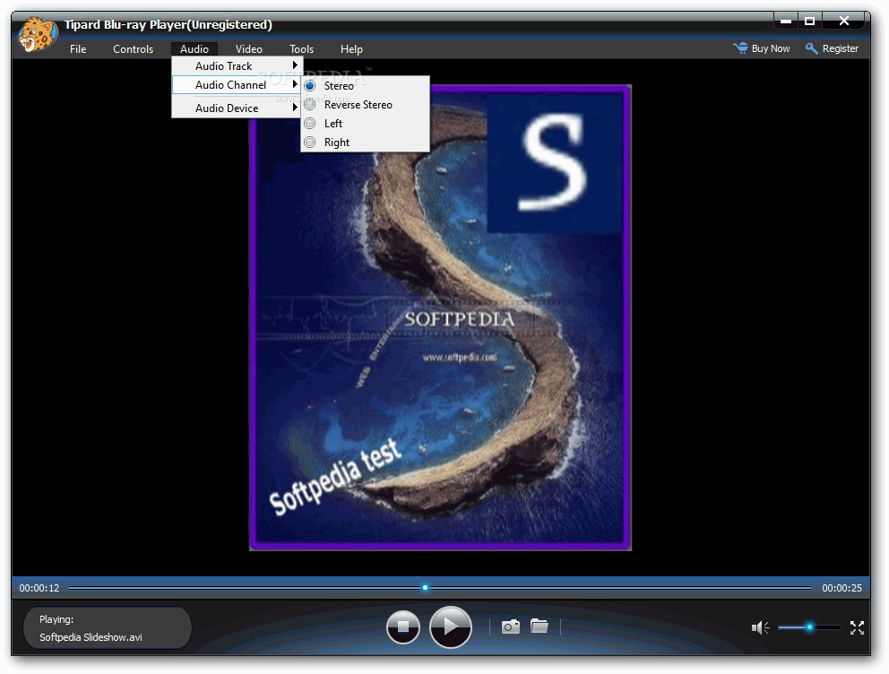Select the Right channel radio option
This screenshot has height=674, width=889.
309,143
